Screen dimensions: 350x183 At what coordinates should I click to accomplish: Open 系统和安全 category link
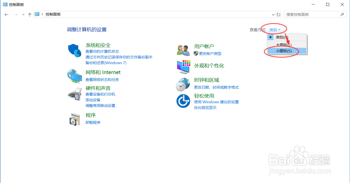[98, 45]
